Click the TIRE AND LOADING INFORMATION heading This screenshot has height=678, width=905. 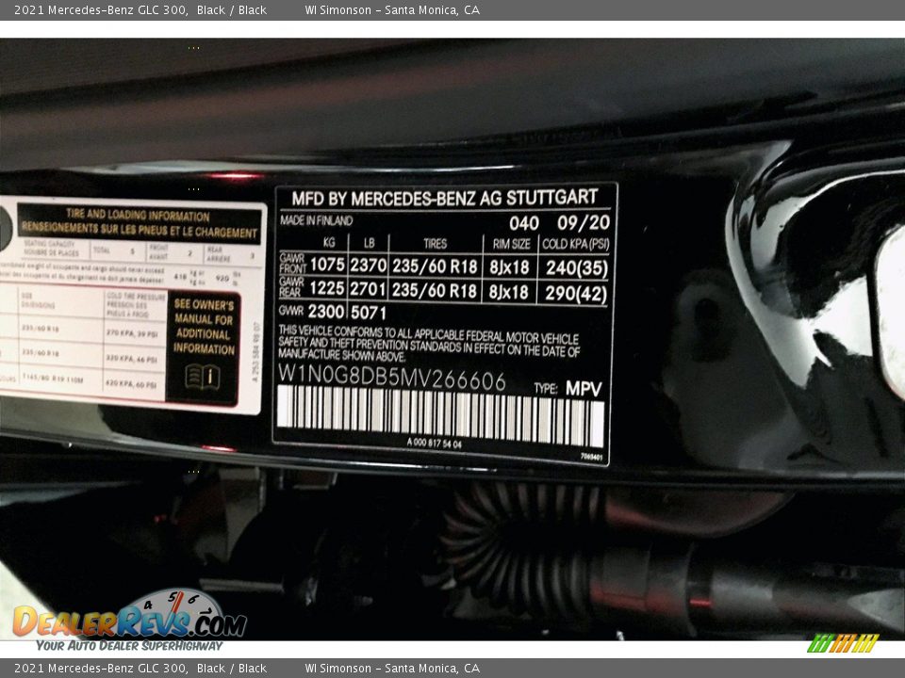pyautogui.click(x=138, y=215)
